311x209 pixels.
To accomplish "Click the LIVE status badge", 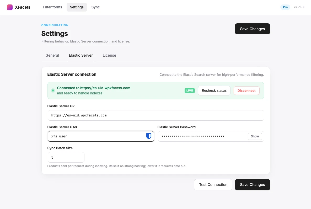I will (x=190, y=90).
